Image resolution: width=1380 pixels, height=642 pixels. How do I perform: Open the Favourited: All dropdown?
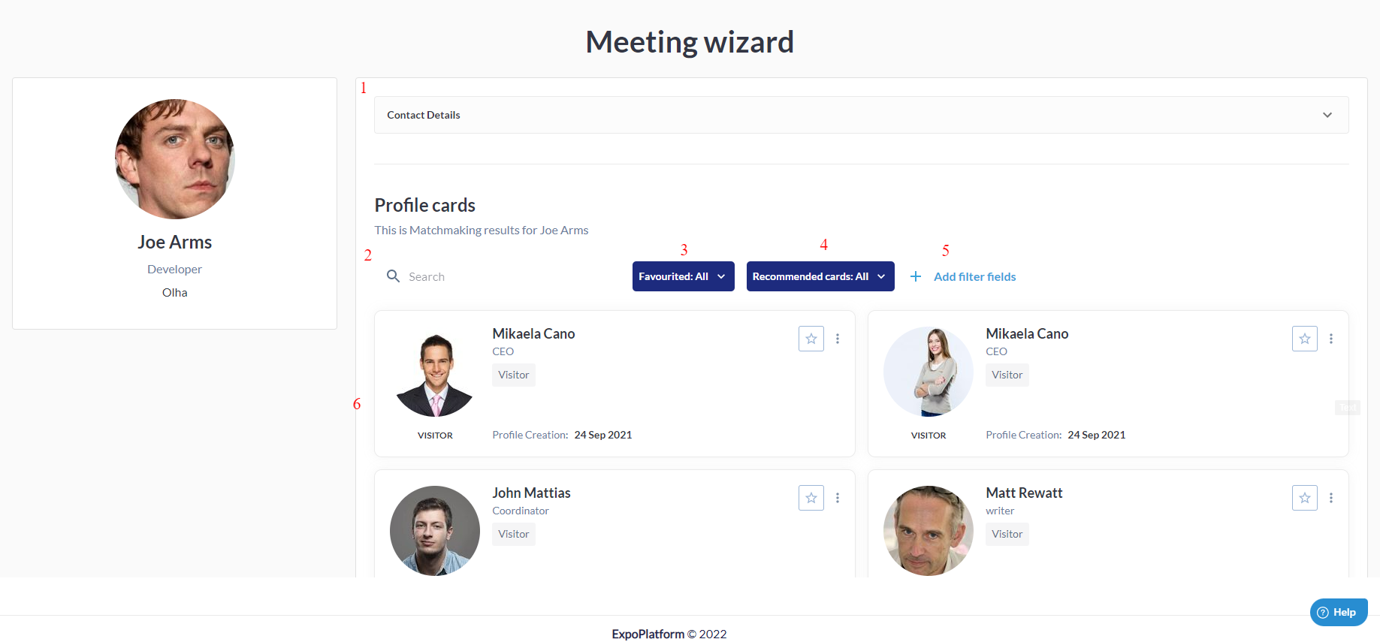[684, 276]
